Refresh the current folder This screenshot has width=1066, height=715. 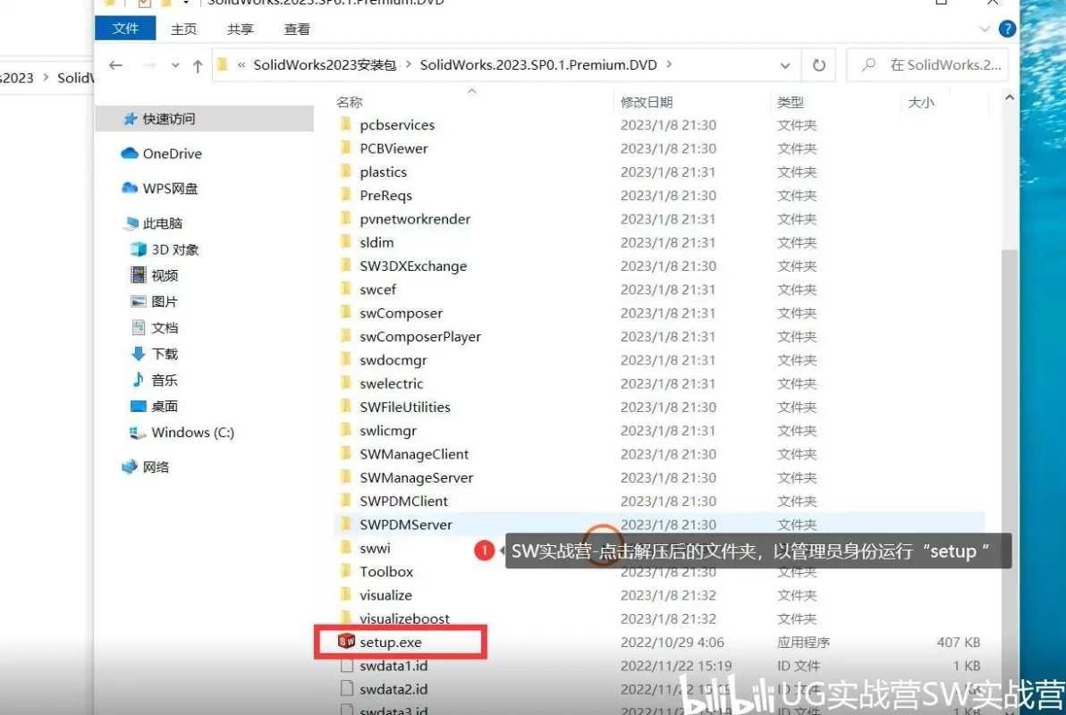[818, 65]
